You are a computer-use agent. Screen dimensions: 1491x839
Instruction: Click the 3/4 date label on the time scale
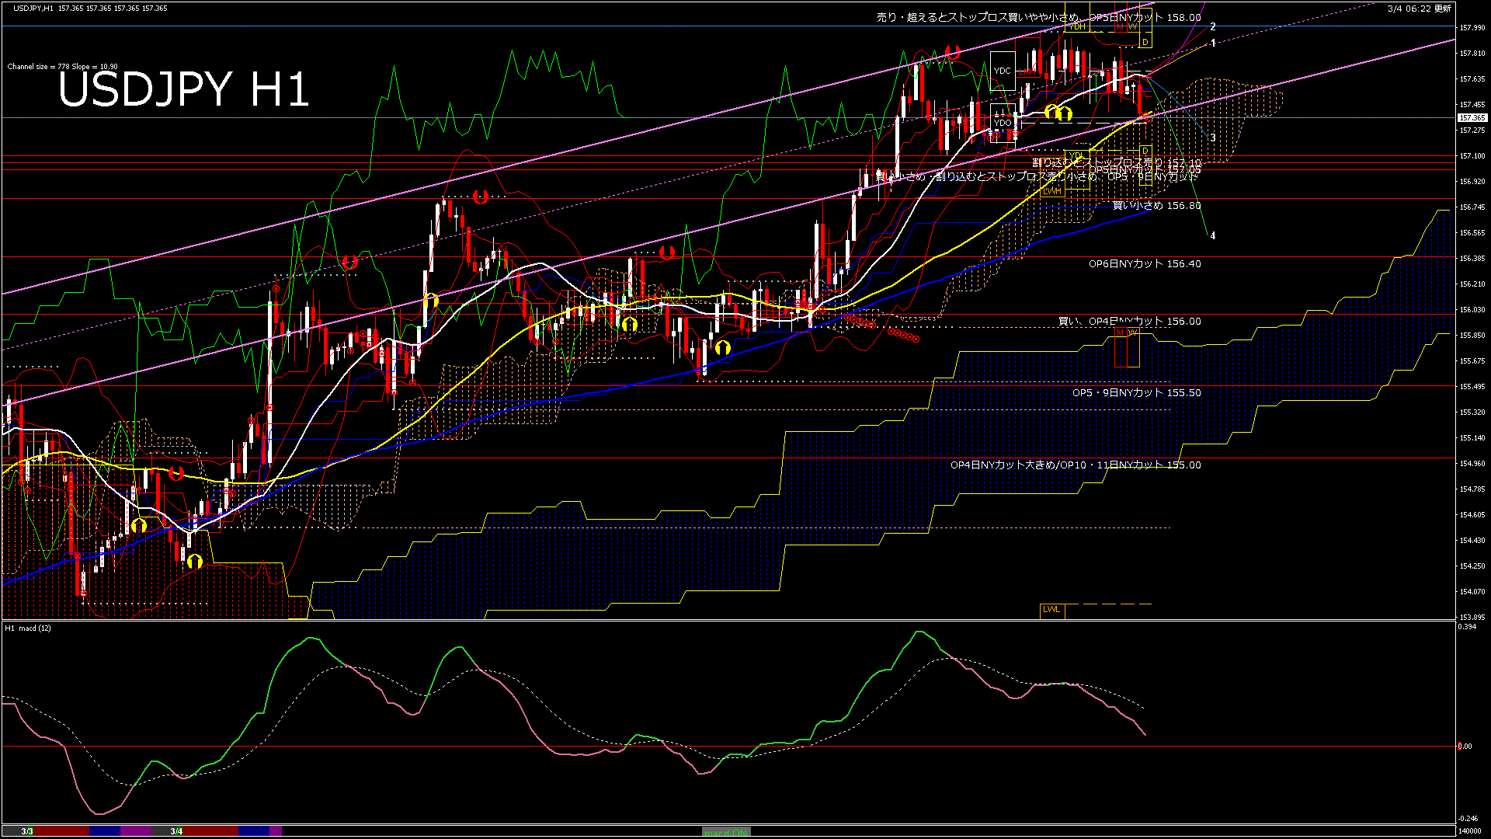[x=175, y=832]
